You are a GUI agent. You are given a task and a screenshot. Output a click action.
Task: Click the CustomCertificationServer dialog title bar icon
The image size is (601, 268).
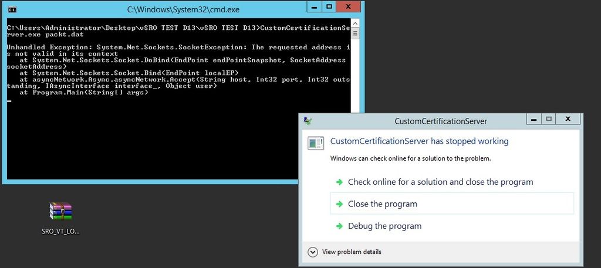click(308, 121)
